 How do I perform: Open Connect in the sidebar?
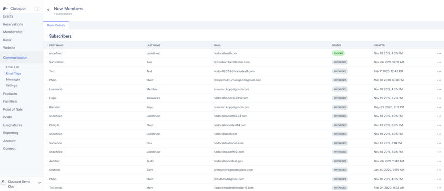pos(9,149)
